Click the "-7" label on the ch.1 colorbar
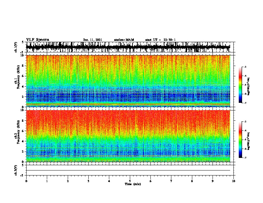 [245, 103]
